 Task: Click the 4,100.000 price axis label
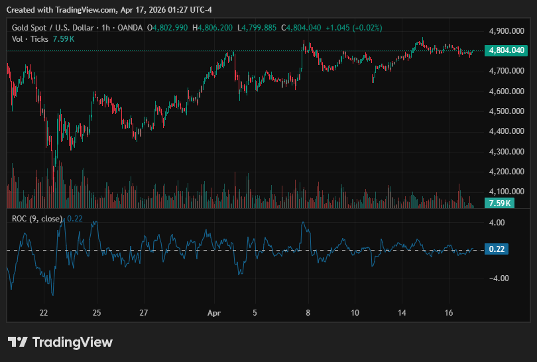pyautogui.click(x=507, y=192)
